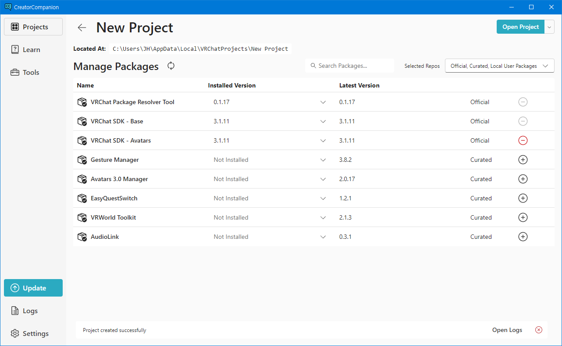Click the Latest Version column header
562x346 pixels.
(x=359, y=85)
